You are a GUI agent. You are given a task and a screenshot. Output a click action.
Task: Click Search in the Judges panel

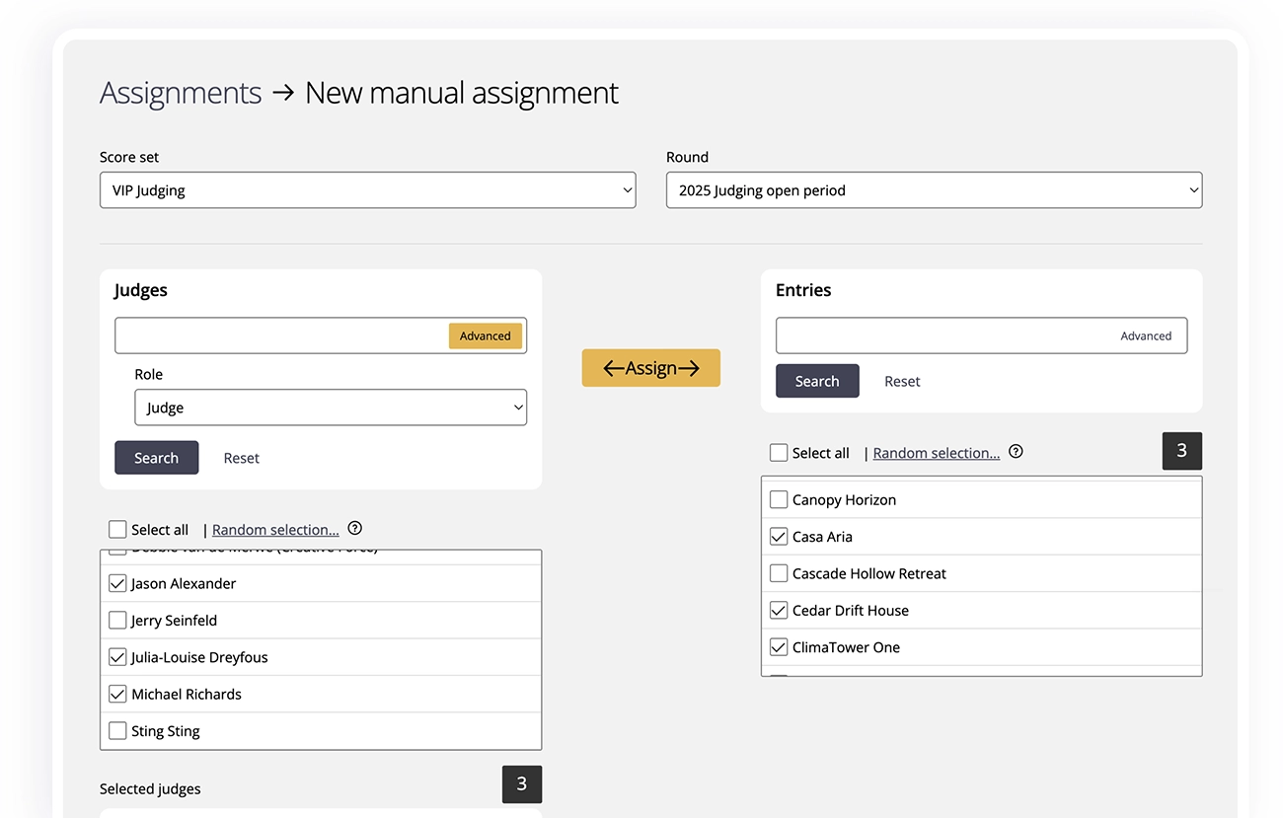click(156, 458)
